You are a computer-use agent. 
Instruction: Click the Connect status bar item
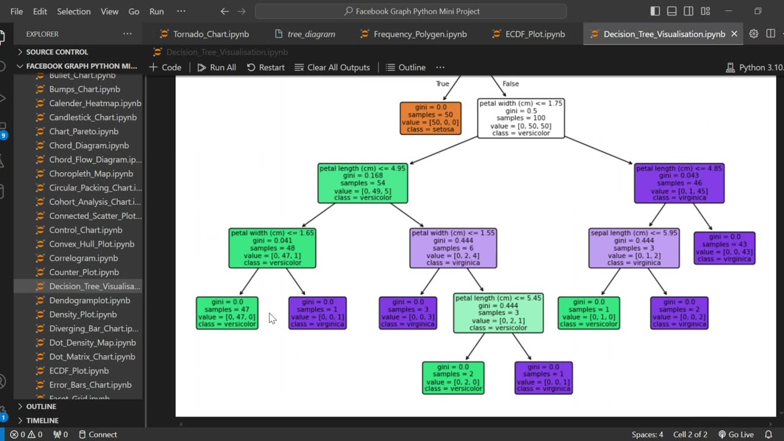pyautogui.click(x=97, y=434)
